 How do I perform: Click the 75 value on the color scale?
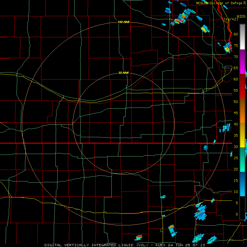point(236,45)
